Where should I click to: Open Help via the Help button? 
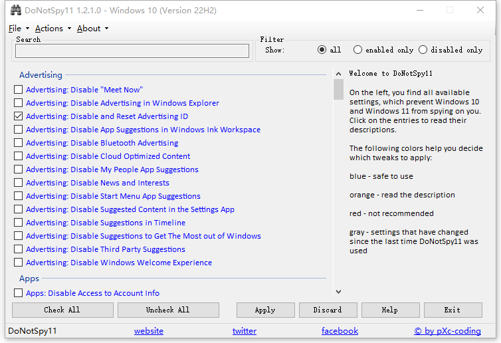(x=391, y=310)
